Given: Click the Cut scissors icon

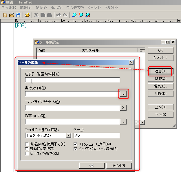Looking at the screenshot, I should [x=36, y=15].
